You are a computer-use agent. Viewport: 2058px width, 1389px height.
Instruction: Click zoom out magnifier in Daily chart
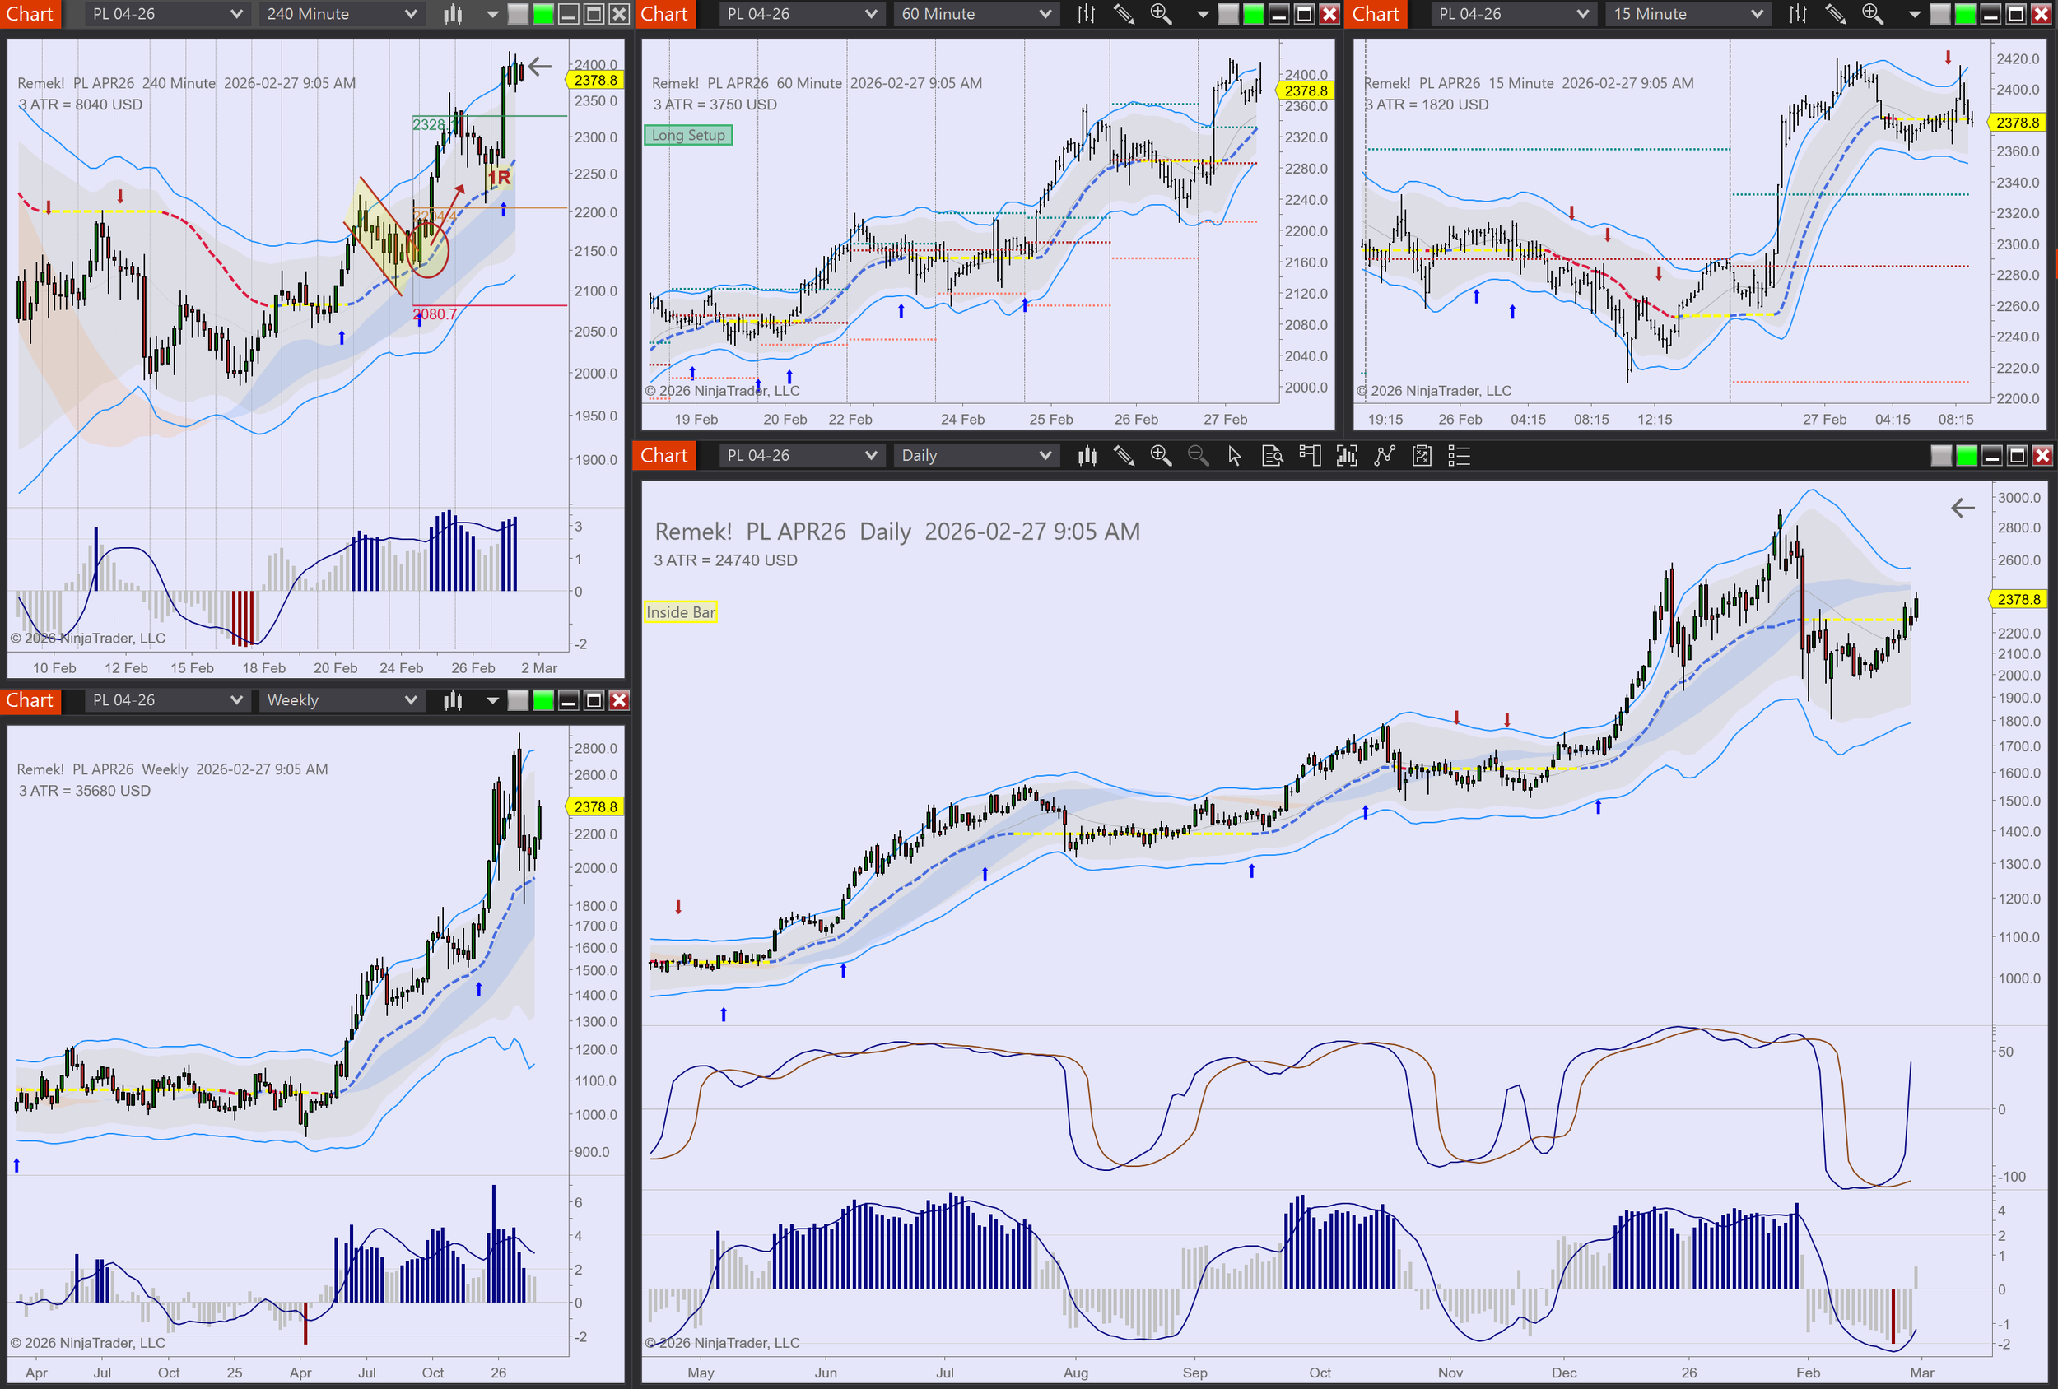pos(1197,456)
